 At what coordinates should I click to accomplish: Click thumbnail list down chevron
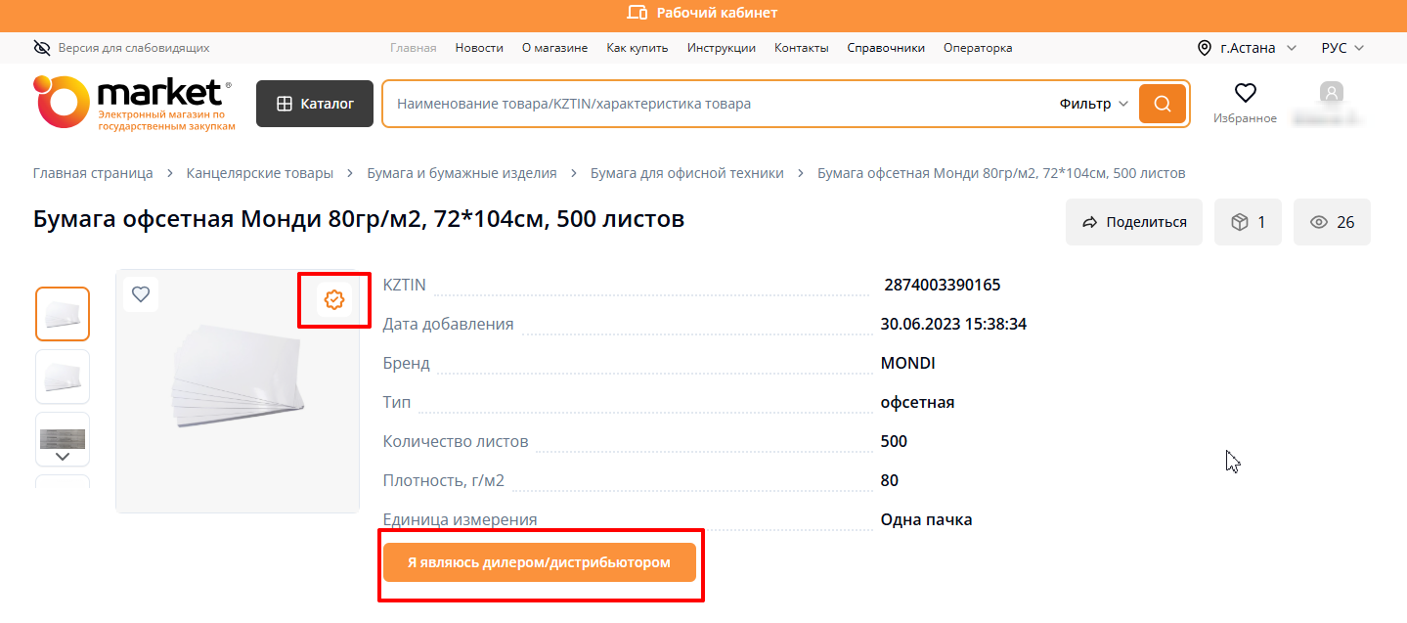(x=63, y=456)
